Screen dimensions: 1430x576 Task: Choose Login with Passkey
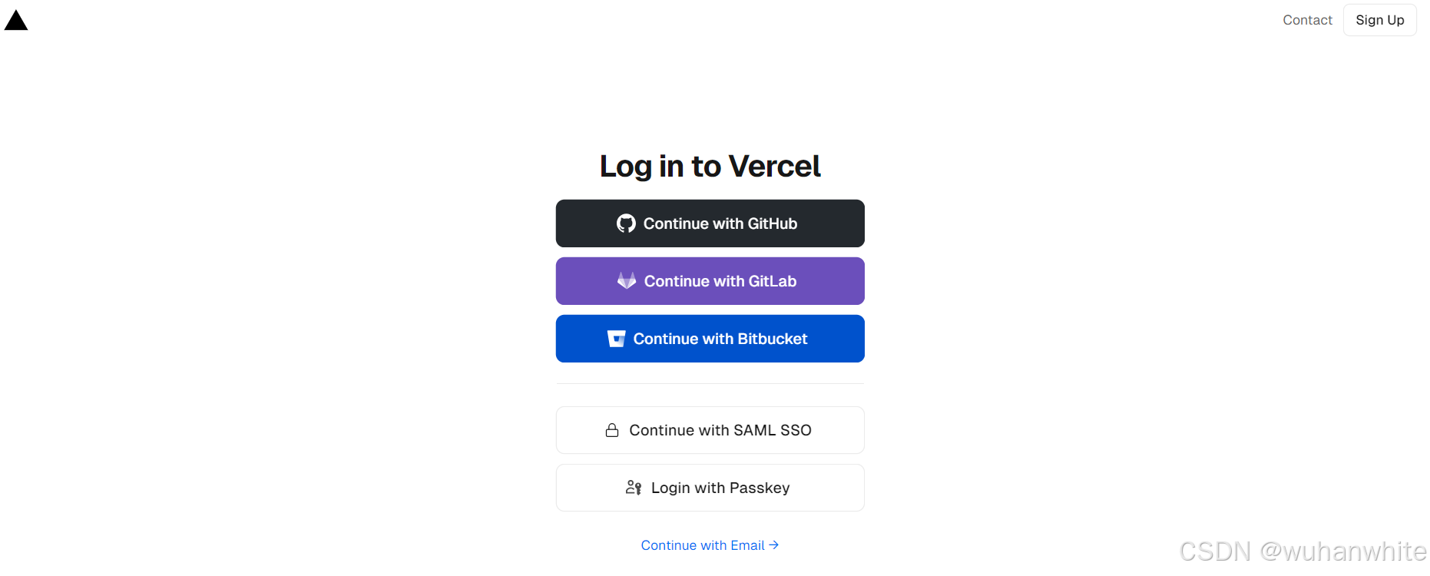pyautogui.click(x=710, y=488)
